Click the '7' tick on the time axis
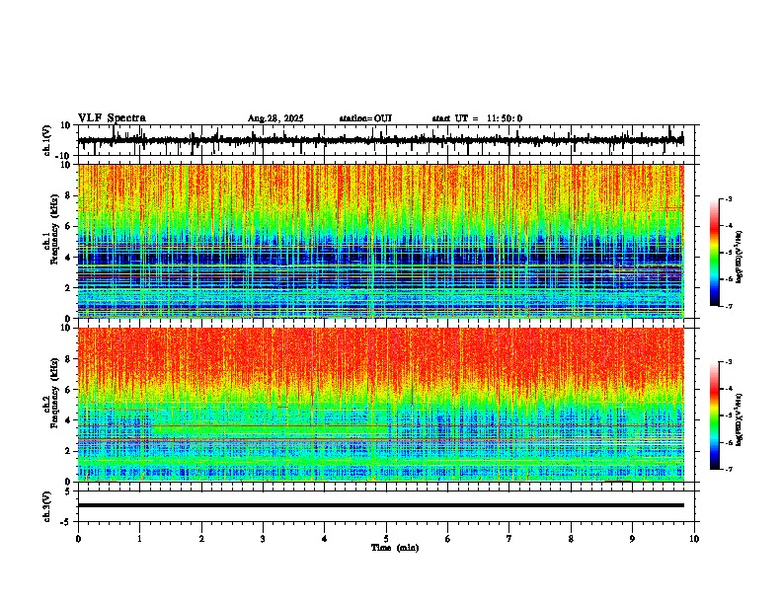782x604 pixels. (509, 539)
